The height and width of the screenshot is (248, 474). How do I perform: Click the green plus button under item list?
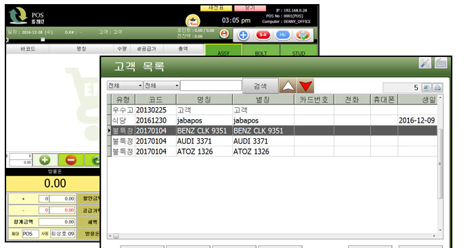point(45,160)
